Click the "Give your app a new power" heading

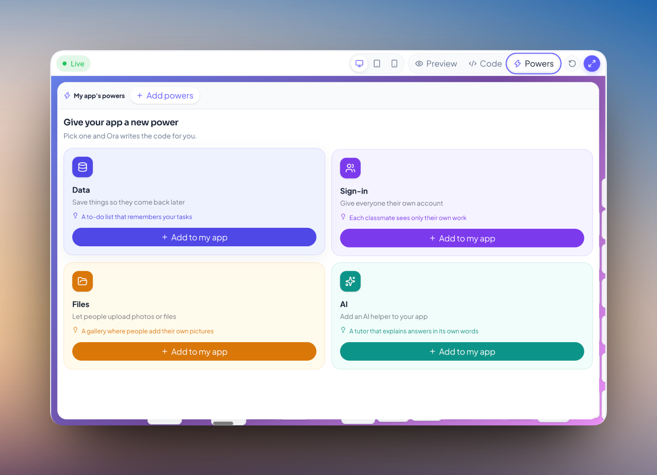(121, 122)
